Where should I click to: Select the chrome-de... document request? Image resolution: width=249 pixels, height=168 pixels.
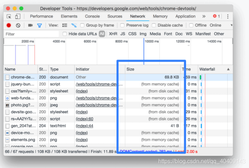coord(118,77)
